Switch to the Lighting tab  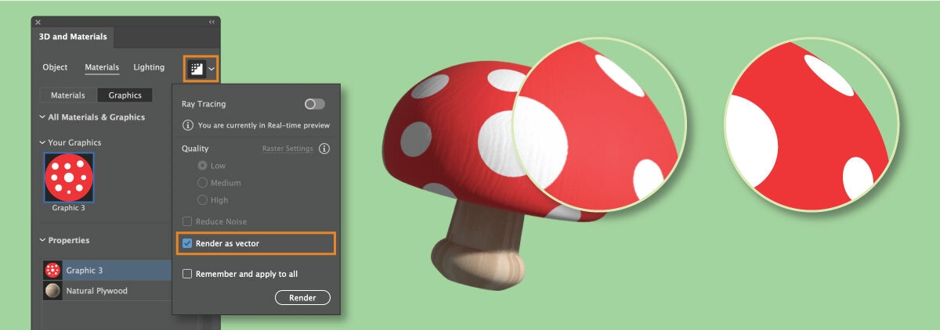click(x=149, y=68)
